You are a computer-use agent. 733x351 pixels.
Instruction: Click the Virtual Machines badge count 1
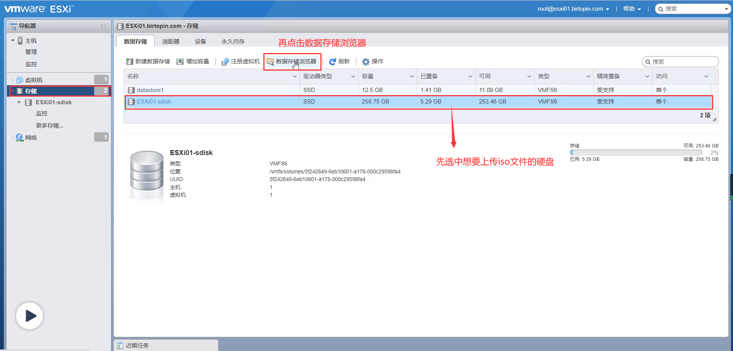pos(101,79)
